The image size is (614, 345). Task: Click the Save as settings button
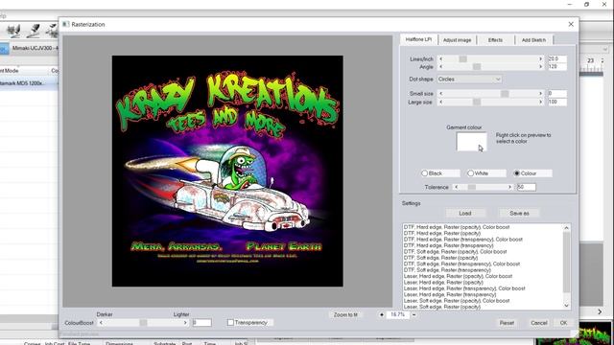(x=519, y=213)
